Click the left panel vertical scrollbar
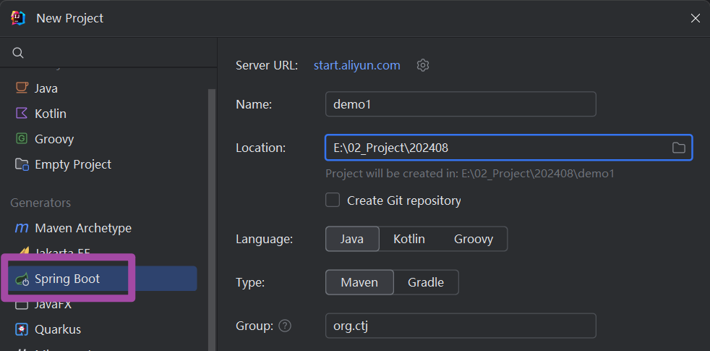 (x=210, y=220)
